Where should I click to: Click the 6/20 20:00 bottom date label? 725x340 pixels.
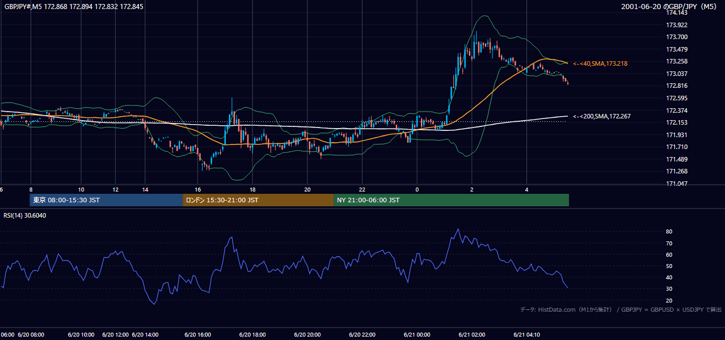click(307, 335)
